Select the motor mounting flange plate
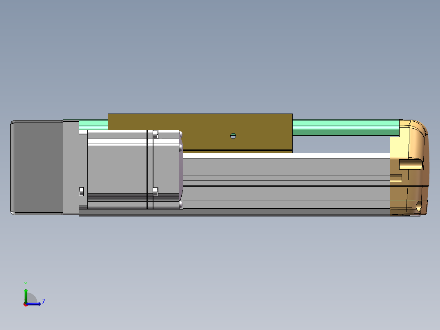This screenshot has height=330, width=440. (71, 167)
